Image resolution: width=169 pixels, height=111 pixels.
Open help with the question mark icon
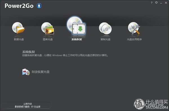(x=152, y=3)
